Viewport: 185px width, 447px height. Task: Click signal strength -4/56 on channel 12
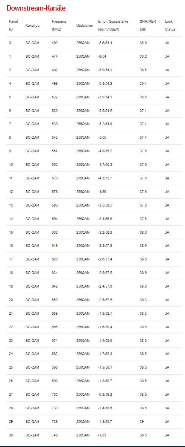pyautogui.click(x=102, y=192)
